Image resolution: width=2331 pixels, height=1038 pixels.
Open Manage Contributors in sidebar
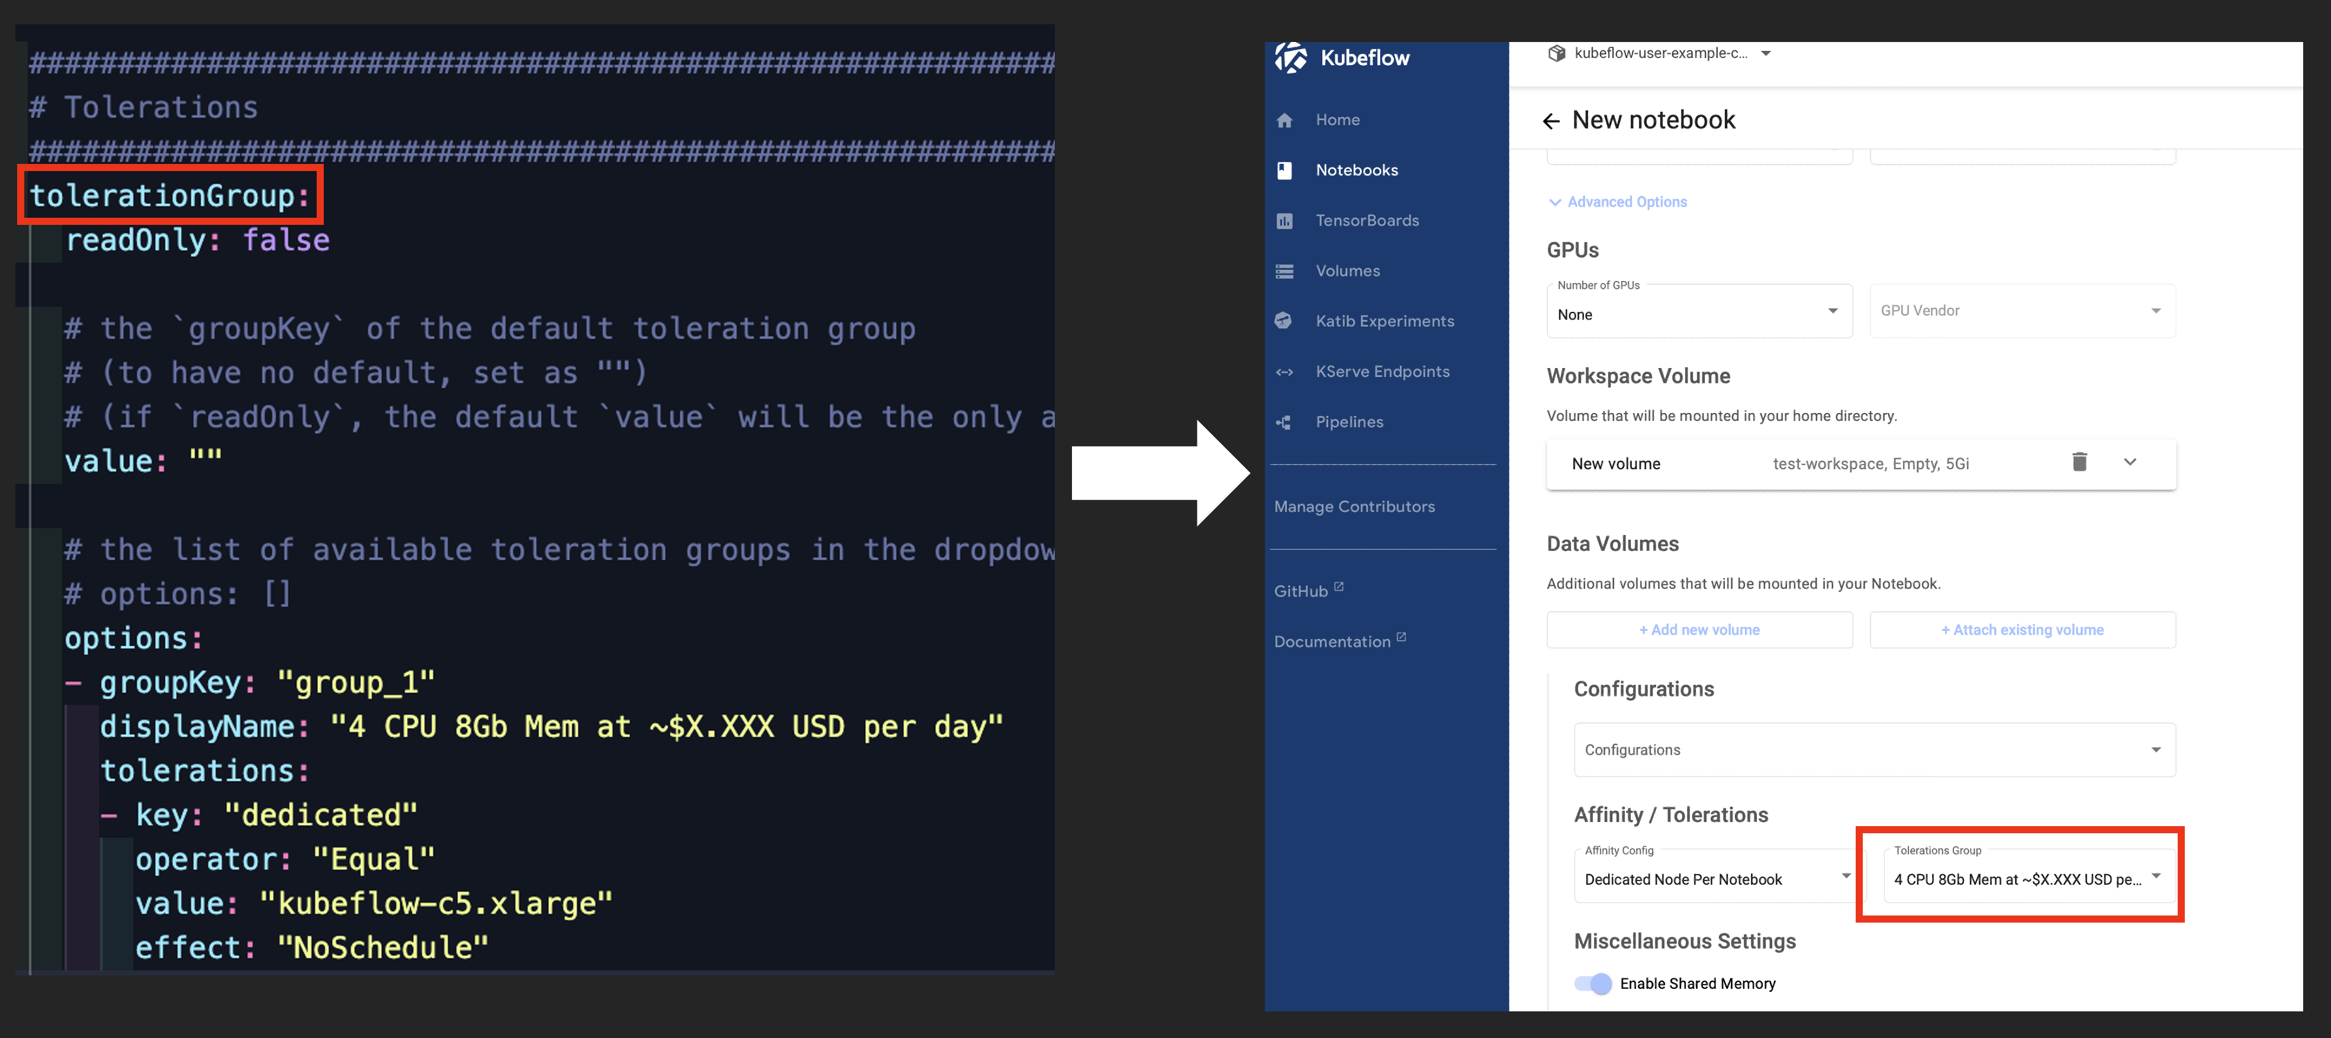pyautogui.click(x=1354, y=507)
